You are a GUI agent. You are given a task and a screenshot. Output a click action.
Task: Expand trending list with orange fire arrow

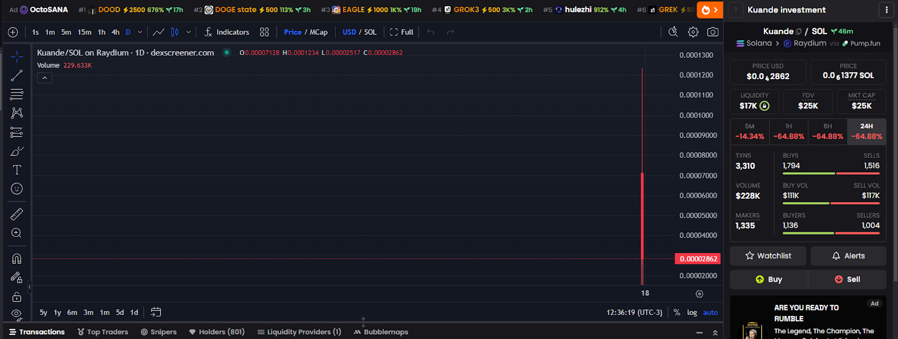coord(710,10)
